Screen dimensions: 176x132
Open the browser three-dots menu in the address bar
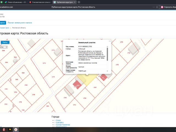point(154,7)
